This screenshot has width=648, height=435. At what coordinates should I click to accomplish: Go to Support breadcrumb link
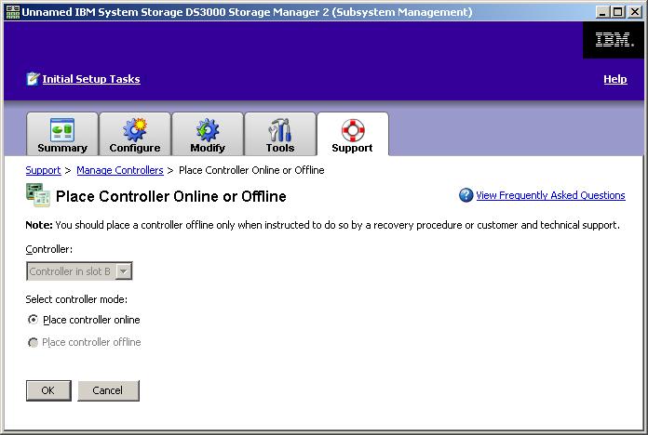pos(43,170)
